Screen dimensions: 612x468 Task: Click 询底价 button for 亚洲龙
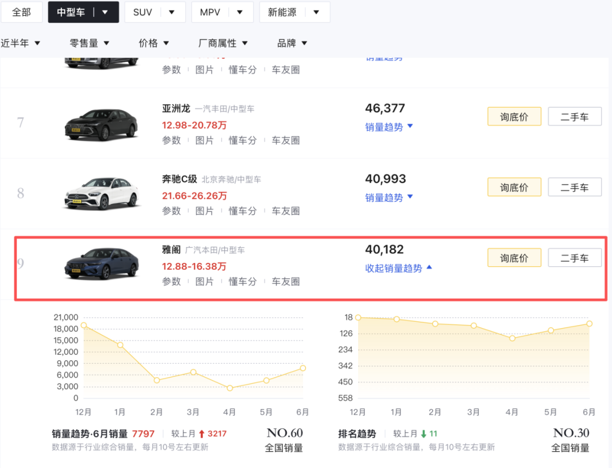(x=514, y=117)
